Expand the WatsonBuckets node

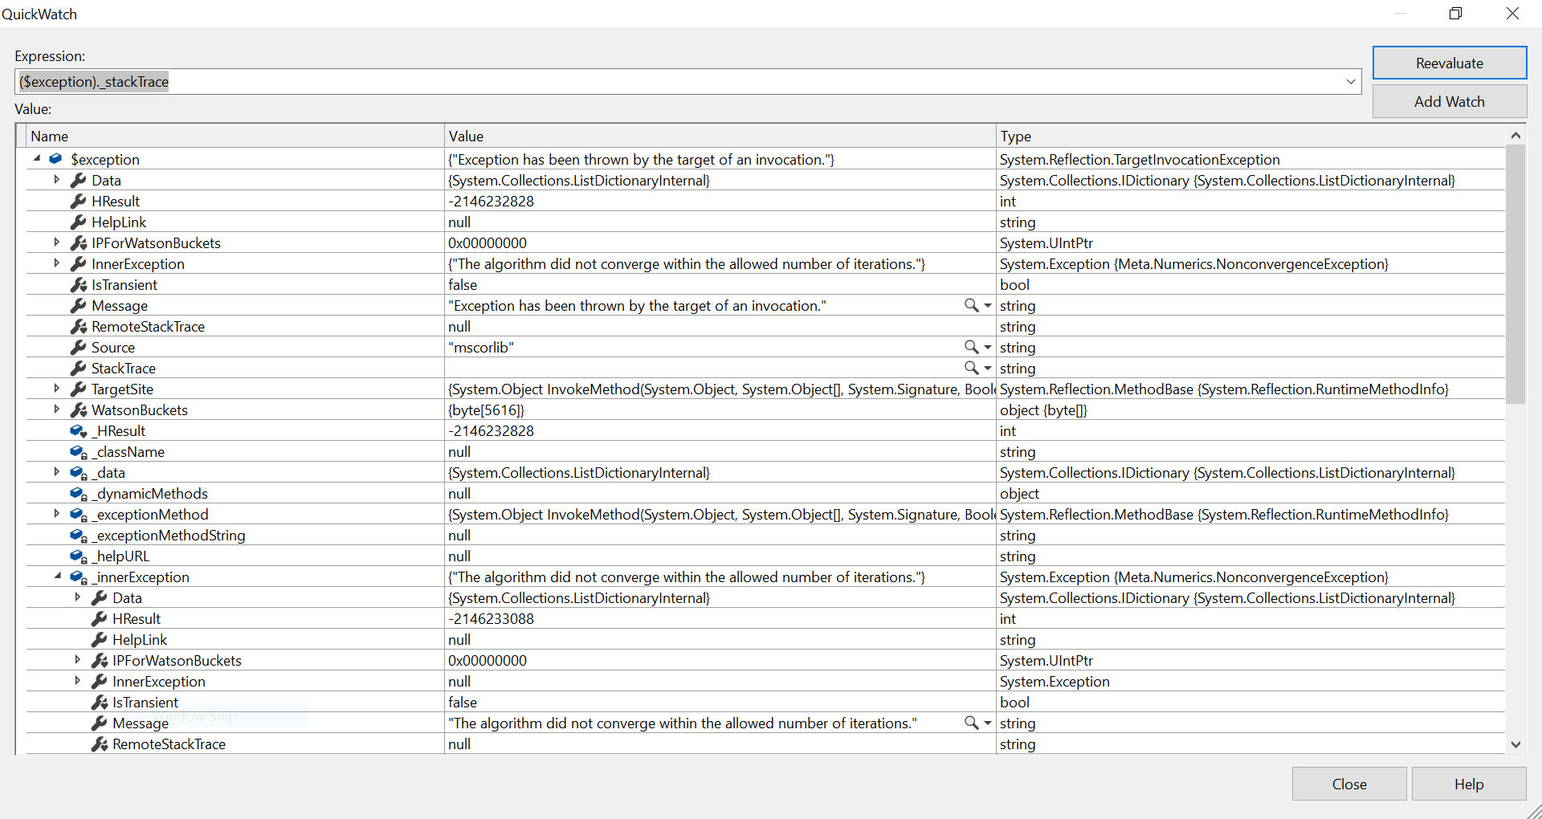point(56,409)
